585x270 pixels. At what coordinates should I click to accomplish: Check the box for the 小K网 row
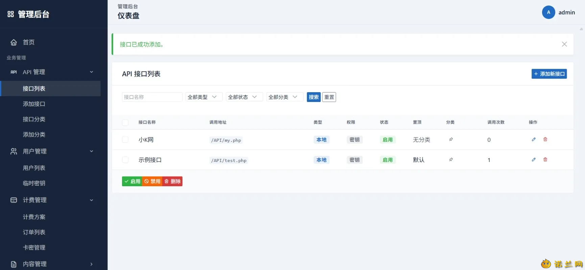pyautogui.click(x=125, y=140)
